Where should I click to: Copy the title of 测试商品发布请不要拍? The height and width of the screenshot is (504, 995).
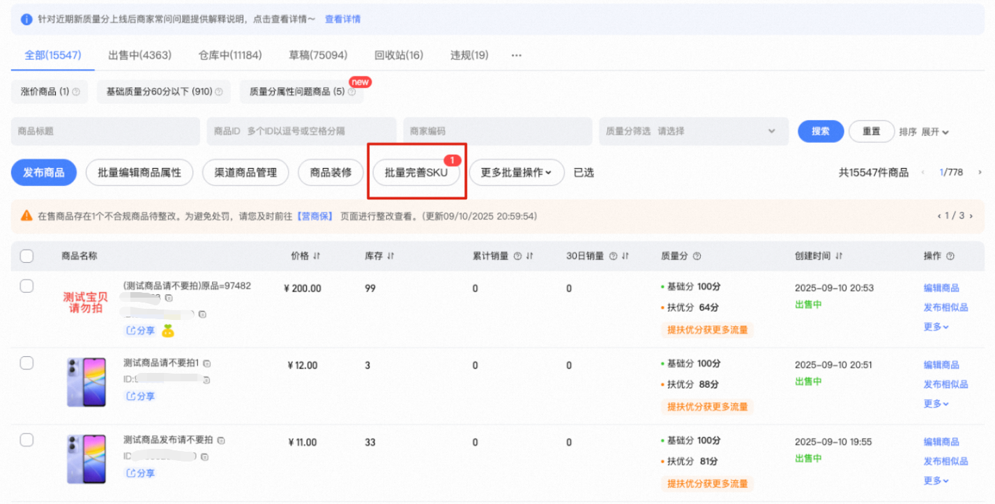pyautogui.click(x=221, y=441)
